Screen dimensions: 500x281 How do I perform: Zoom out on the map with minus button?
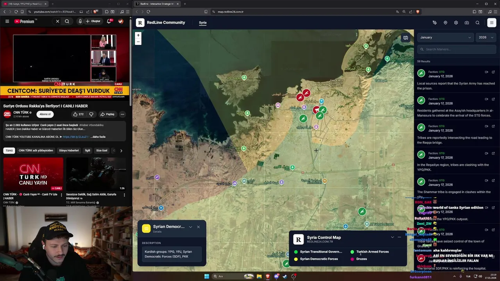click(138, 42)
